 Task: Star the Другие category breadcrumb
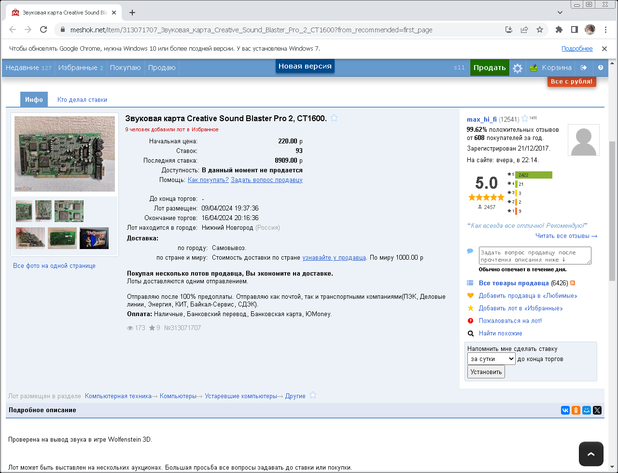313,395
